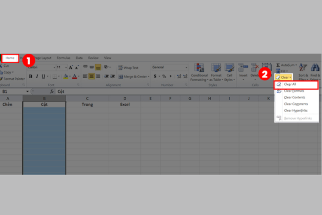Open Conditional Formatting menu
Viewport: 322px width, 215px height.
tap(199, 72)
